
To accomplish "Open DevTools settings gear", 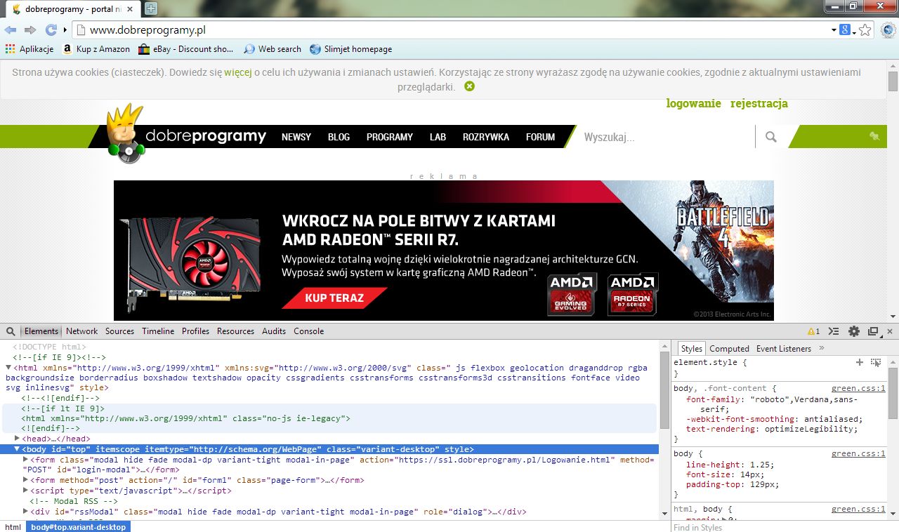I will [854, 331].
